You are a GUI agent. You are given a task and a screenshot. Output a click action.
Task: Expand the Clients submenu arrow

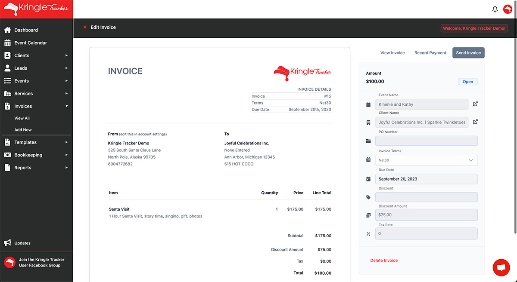pos(66,55)
